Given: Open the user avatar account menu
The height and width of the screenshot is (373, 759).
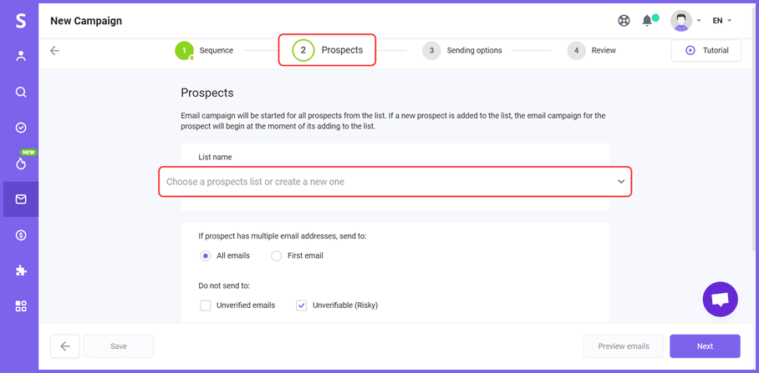Looking at the screenshot, I should pyautogui.click(x=681, y=21).
